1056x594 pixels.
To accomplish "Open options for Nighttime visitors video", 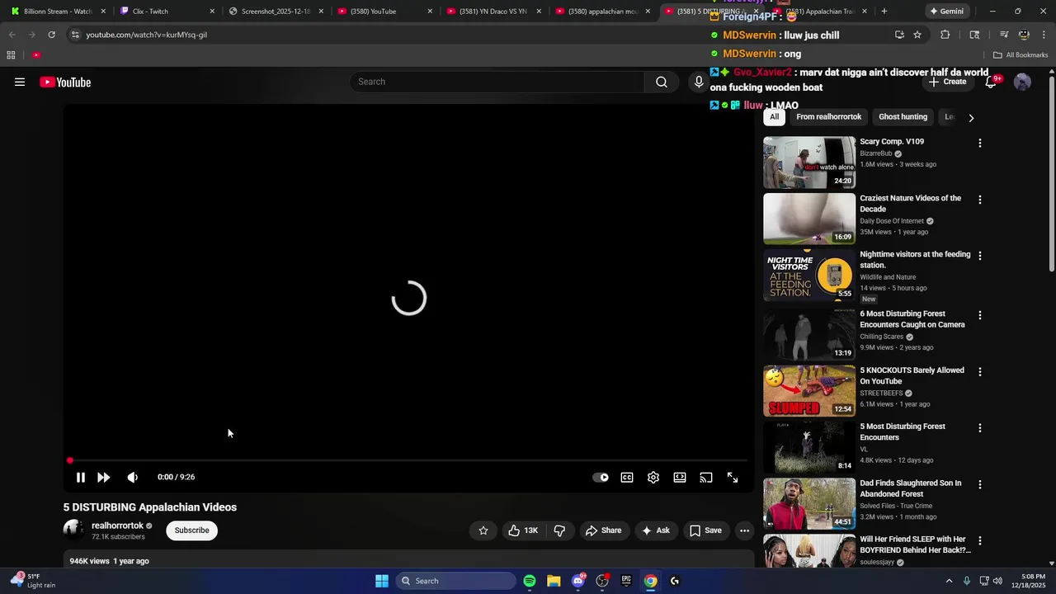I will coord(979,256).
